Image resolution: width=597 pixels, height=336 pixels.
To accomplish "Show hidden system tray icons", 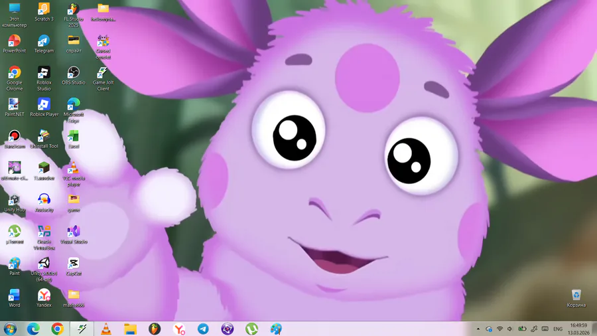I will [x=478, y=329].
